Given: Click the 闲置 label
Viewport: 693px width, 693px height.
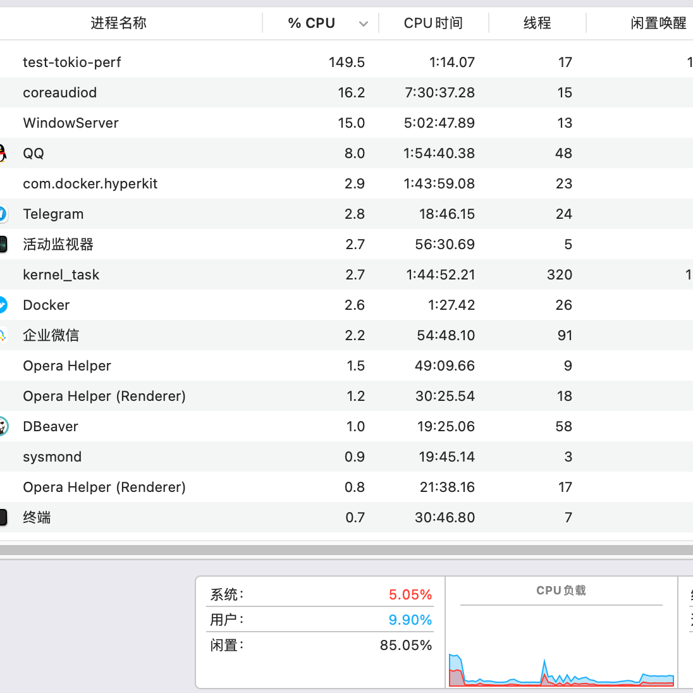Looking at the screenshot, I should [x=227, y=646].
